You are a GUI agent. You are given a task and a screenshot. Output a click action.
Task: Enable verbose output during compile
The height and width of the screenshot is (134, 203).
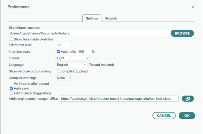point(58,71)
